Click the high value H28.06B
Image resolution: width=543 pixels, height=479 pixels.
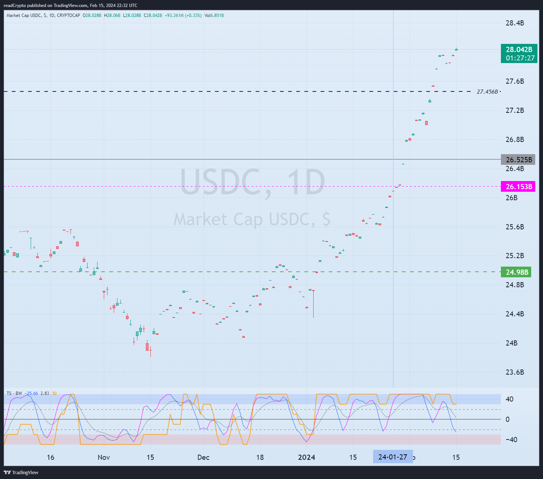[x=112, y=15]
